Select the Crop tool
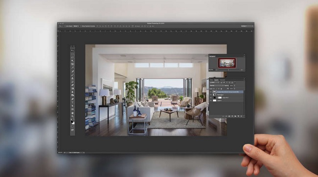318x177 pixels. coord(72,64)
